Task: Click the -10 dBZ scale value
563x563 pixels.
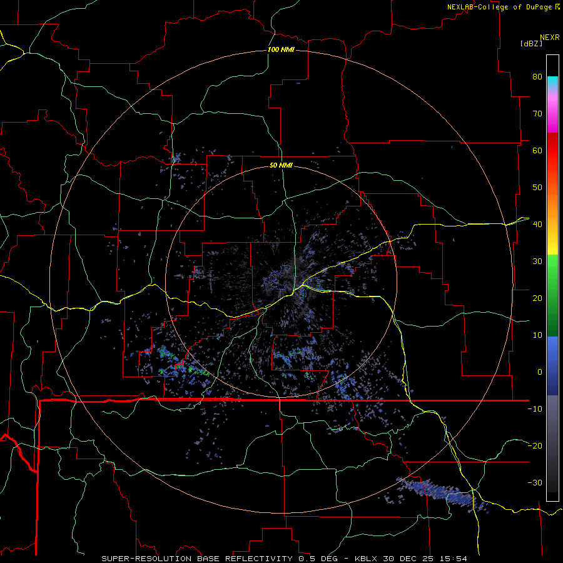Action: tap(535, 409)
